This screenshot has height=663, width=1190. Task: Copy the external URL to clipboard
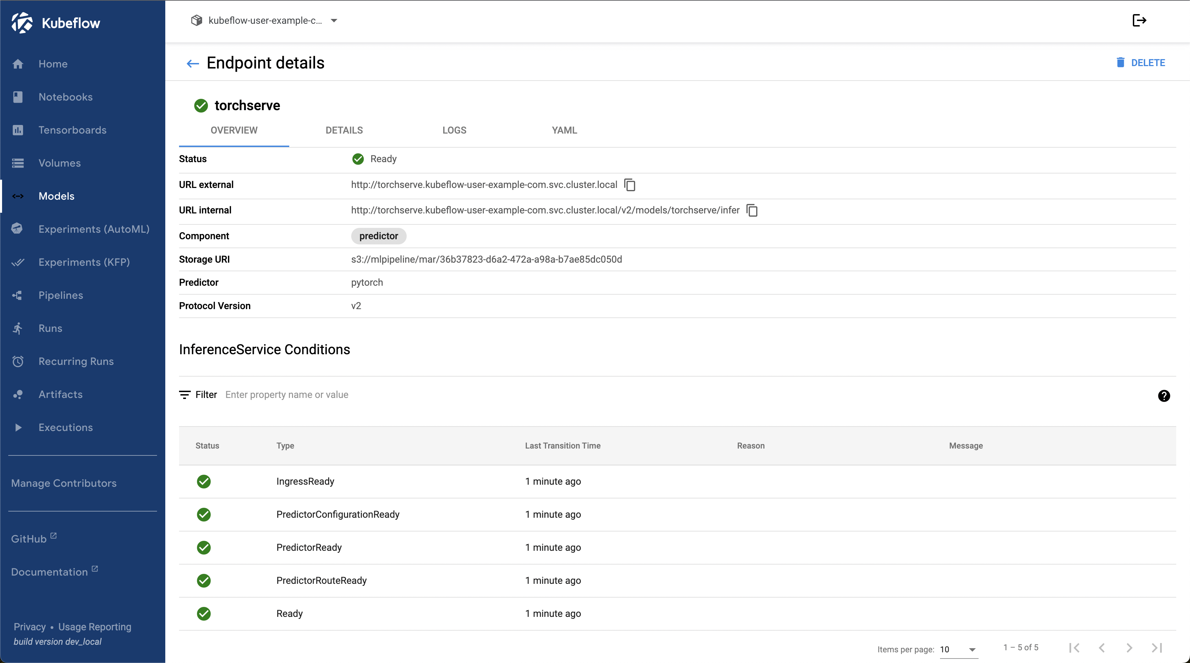click(x=630, y=185)
